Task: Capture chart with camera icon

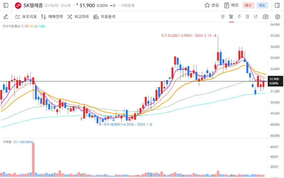Action: click(x=265, y=17)
